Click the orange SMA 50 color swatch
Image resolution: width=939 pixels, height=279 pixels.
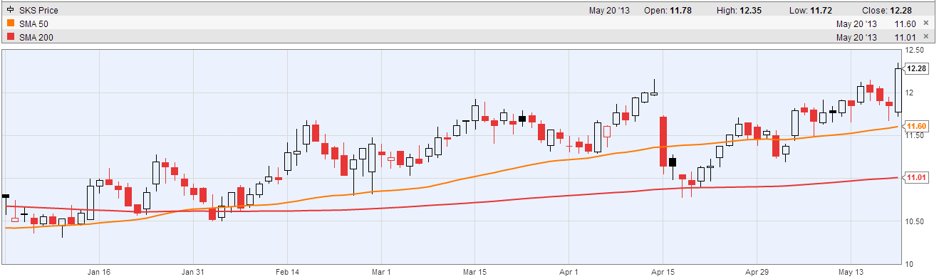(10, 23)
